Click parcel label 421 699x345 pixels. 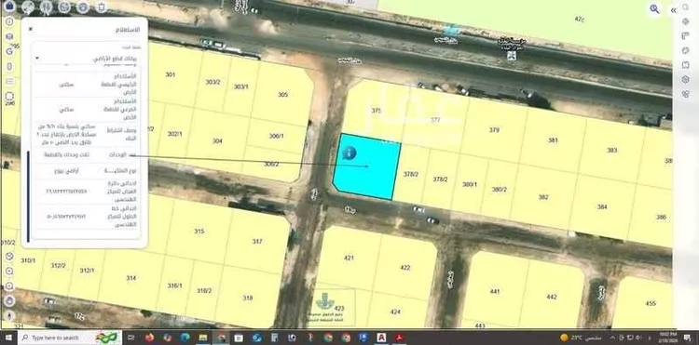[349, 258]
